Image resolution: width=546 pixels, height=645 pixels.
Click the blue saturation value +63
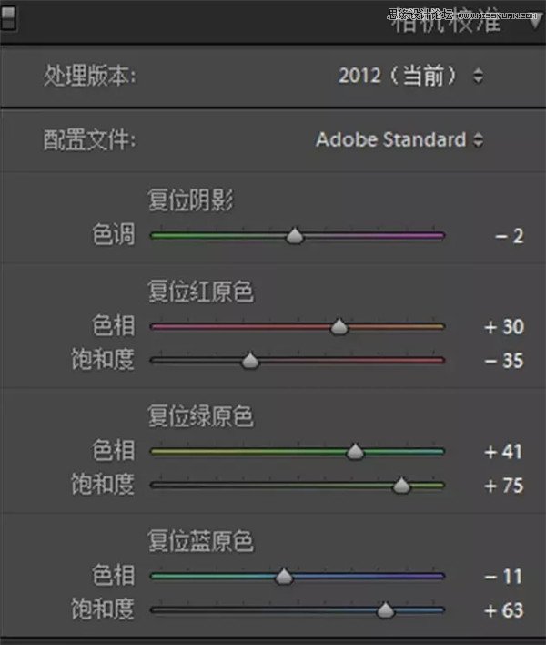[x=504, y=610]
